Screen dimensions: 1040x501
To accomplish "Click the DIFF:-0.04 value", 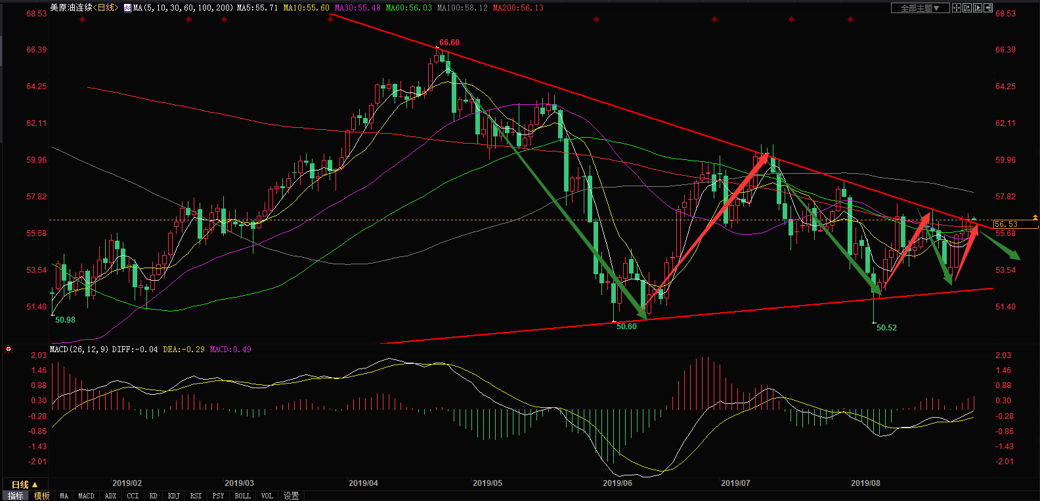I will click(135, 350).
